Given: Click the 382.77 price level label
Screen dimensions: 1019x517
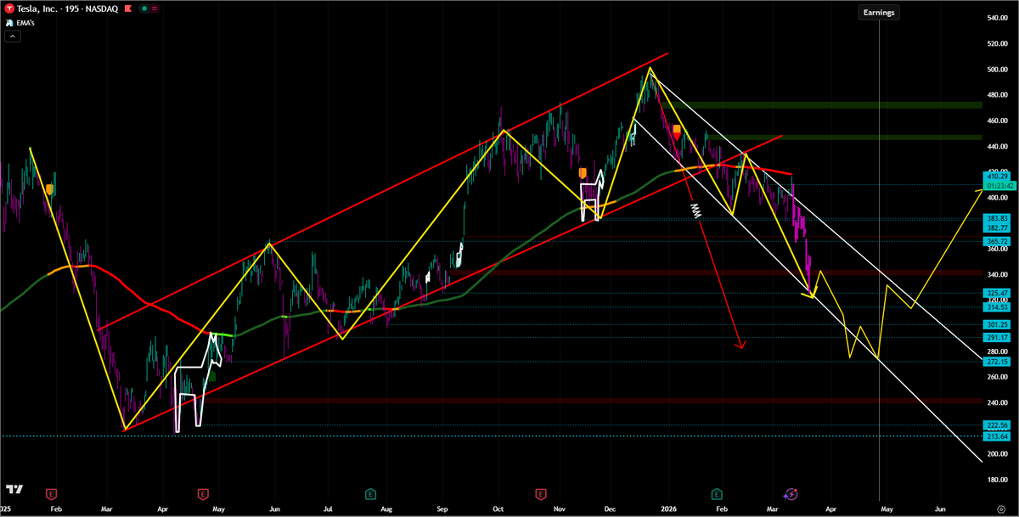Looking at the screenshot, I should (x=996, y=228).
